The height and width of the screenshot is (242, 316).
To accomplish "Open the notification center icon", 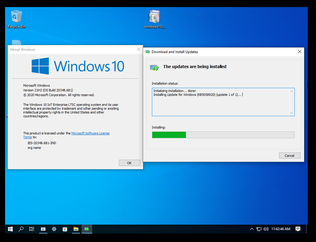I will (298, 229).
